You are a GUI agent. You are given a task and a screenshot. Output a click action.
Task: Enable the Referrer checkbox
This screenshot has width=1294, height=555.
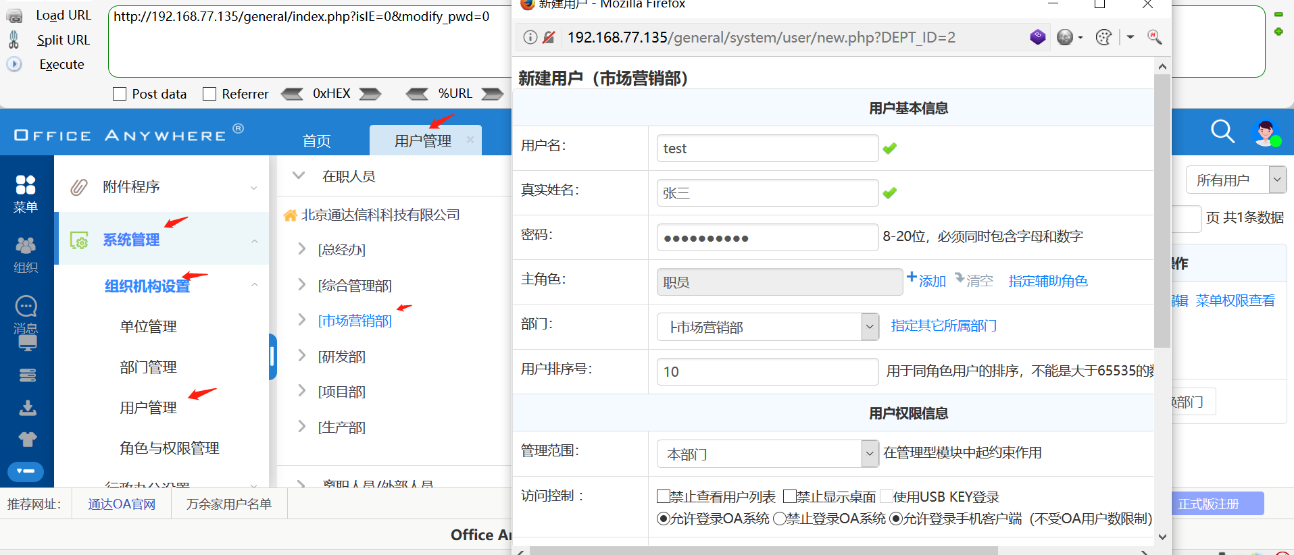(209, 94)
